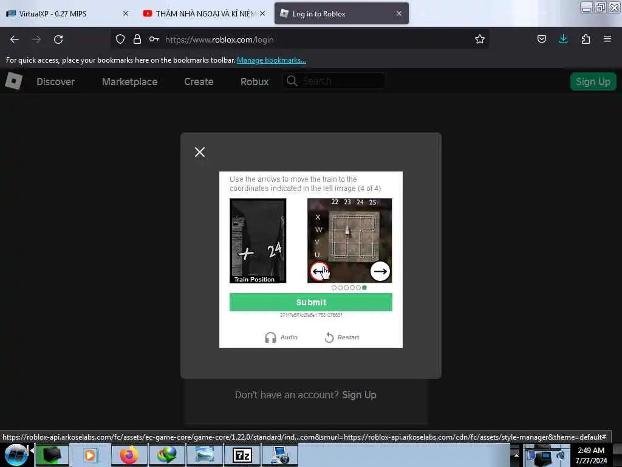Close the captcha dialog with the X
The width and height of the screenshot is (622, 467).
tap(200, 151)
